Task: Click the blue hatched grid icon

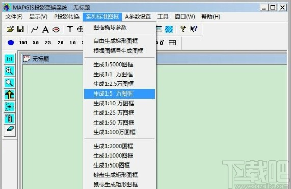Action: point(169,29)
